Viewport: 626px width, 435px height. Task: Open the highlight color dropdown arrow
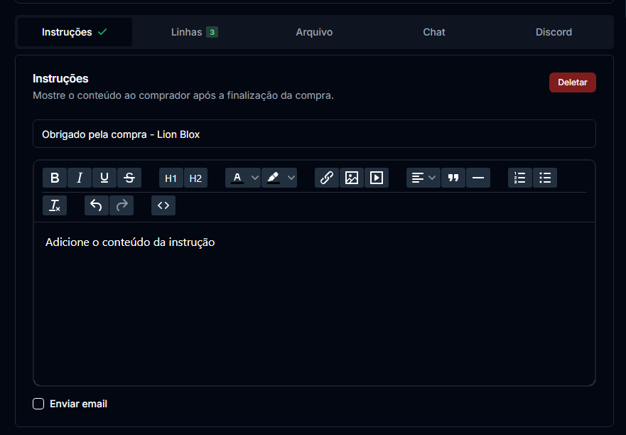click(291, 178)
